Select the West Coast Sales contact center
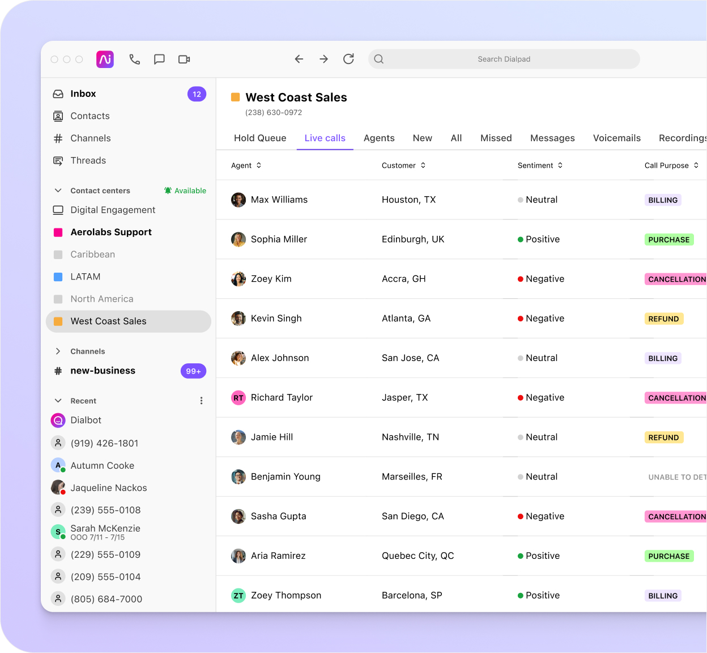Viewport: 707px width, 653px height. (x=108, y=321)
